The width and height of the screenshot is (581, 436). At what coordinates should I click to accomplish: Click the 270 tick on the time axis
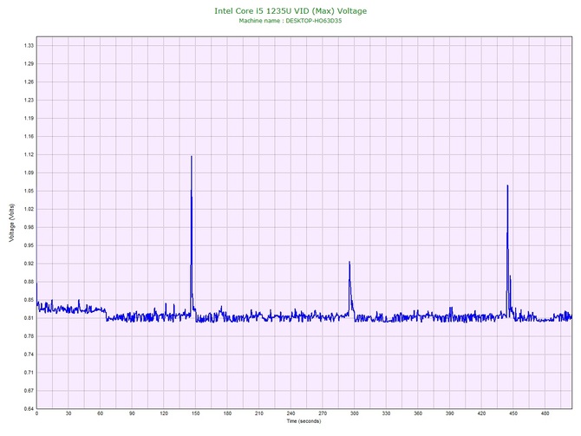[323, 413]
